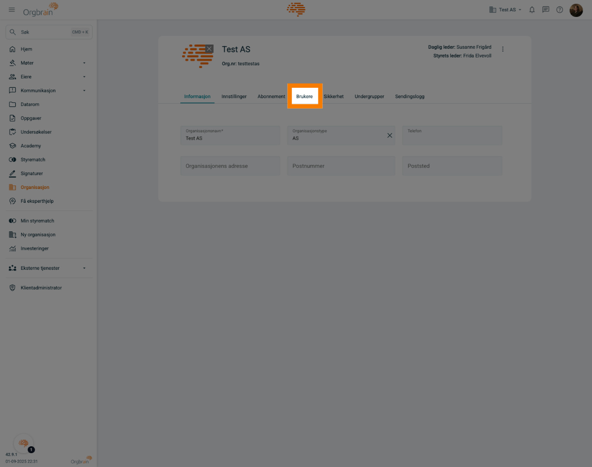
Task: Click the Oppgaver task icon
Action: point(13,118)
